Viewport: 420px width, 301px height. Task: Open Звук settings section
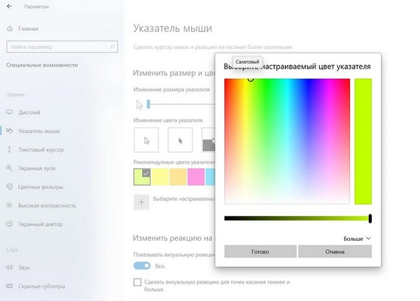[x=25, y=267]
